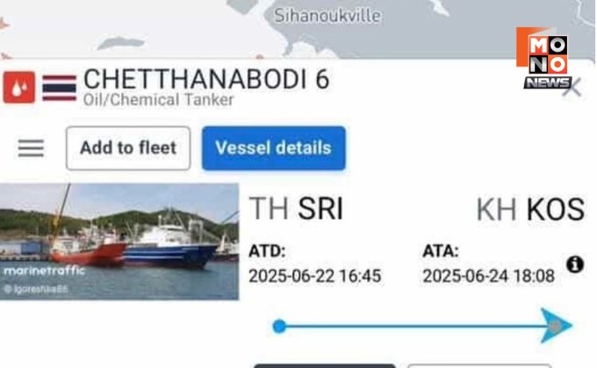Click the CHETTHANABODI 6 vessel name

(206, 79)
